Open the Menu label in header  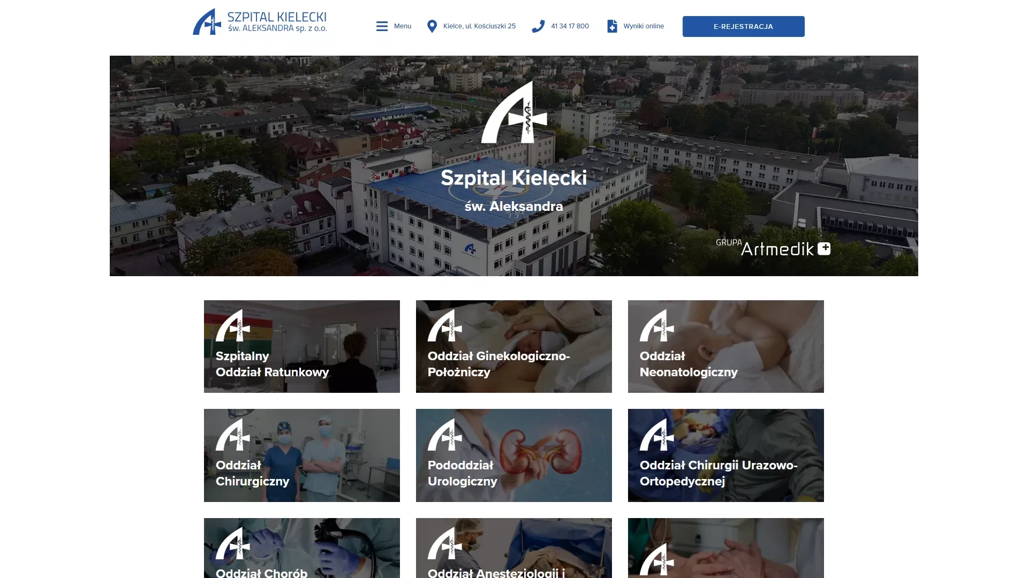[403, 26]
